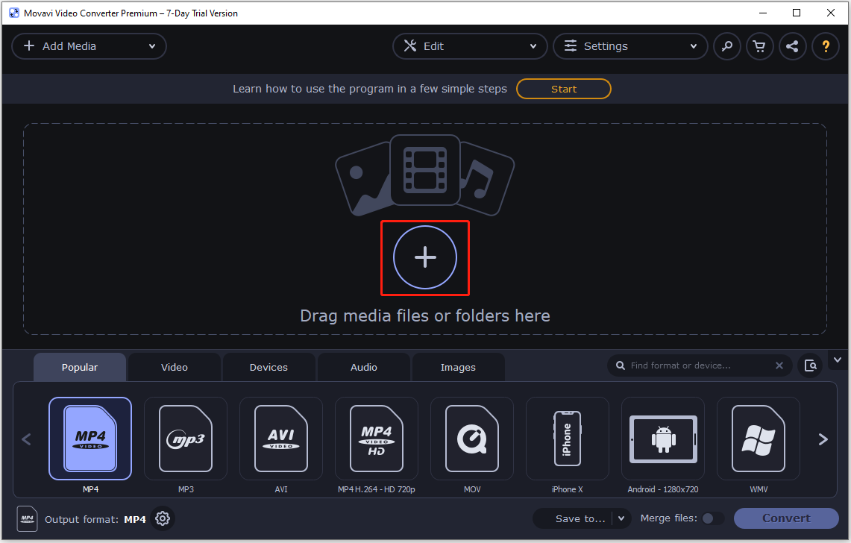Open help via the question mark icon
Screen dimensions: 851x543
tap(826, 46)
